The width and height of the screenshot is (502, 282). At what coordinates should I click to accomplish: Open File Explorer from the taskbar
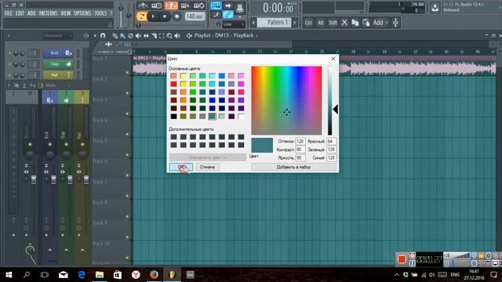point(100,275)
